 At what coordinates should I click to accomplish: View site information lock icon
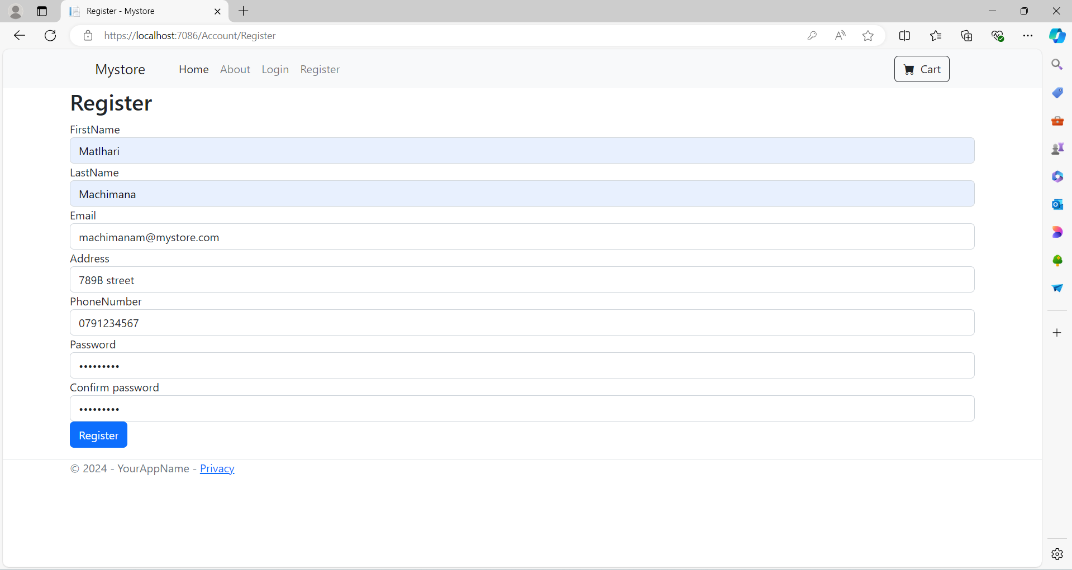point(88,36)
